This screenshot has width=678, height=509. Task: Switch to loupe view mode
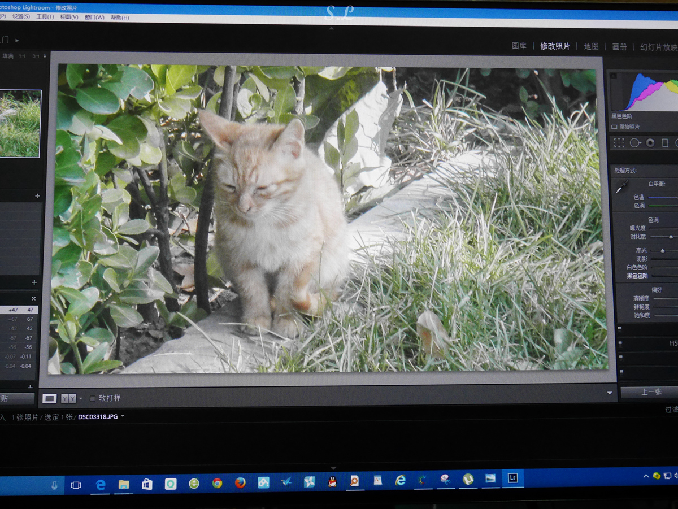point(50,398)
